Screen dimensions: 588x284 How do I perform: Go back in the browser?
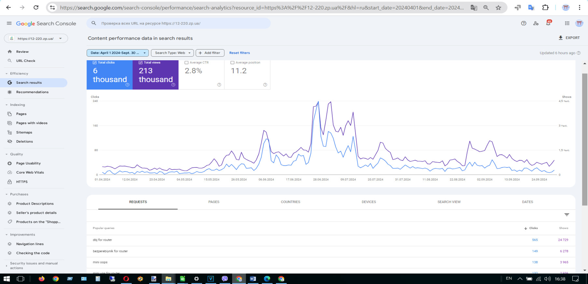coord(8,7)
